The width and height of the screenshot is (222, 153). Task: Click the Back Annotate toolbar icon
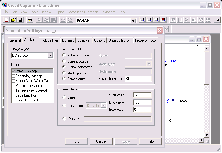point(180,20)
